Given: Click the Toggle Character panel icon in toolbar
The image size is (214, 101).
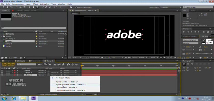Looking at the screenshot, I should (x=71, y=7).
